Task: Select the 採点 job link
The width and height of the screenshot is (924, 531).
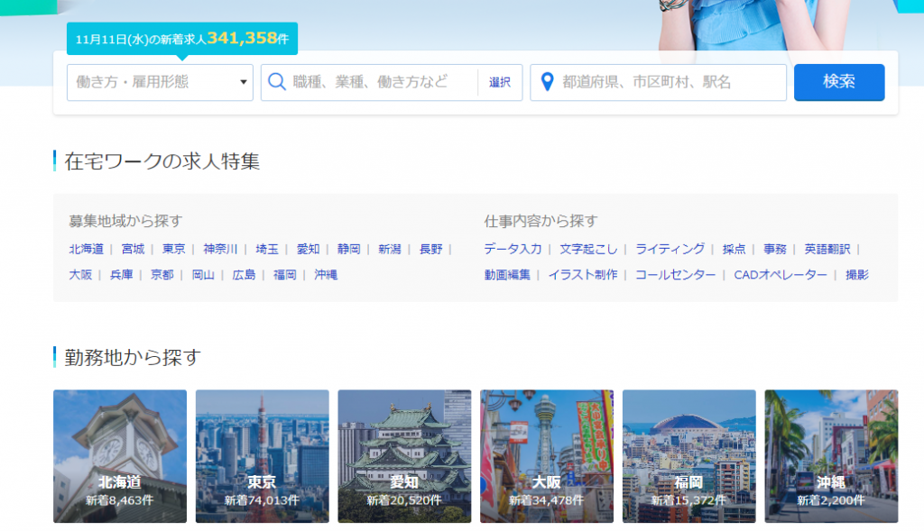Action: [x=735, y=249]
